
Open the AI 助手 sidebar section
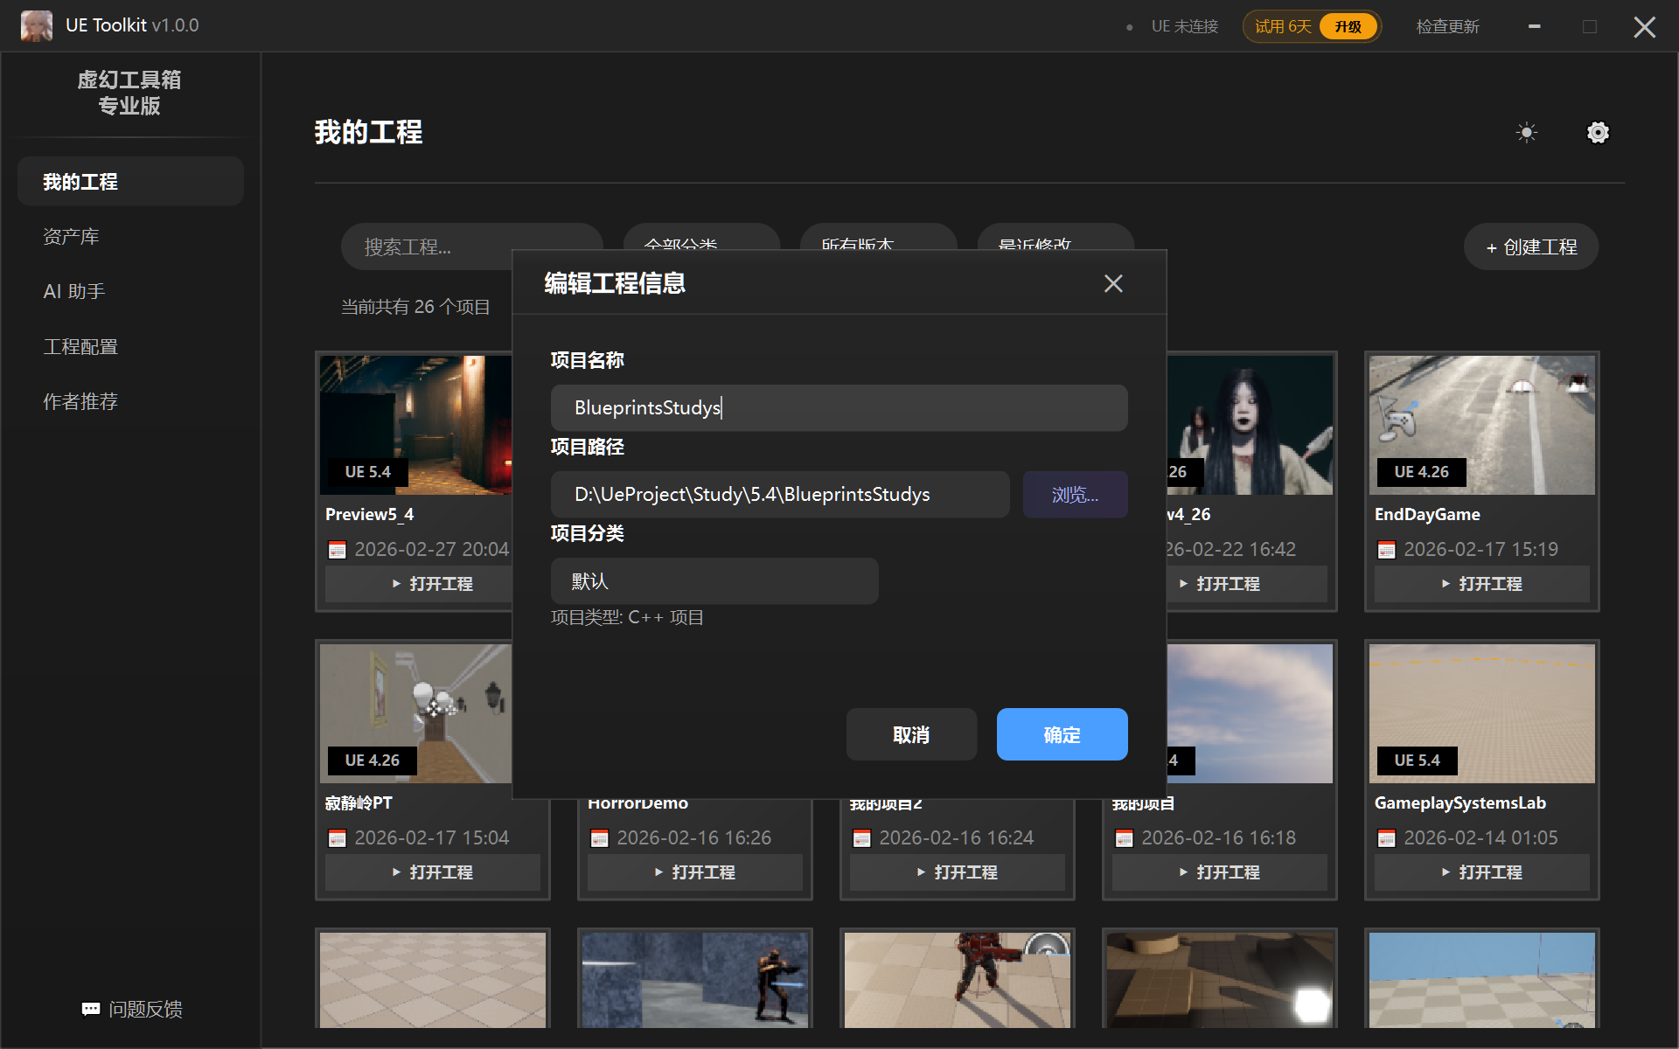[74, 291]
